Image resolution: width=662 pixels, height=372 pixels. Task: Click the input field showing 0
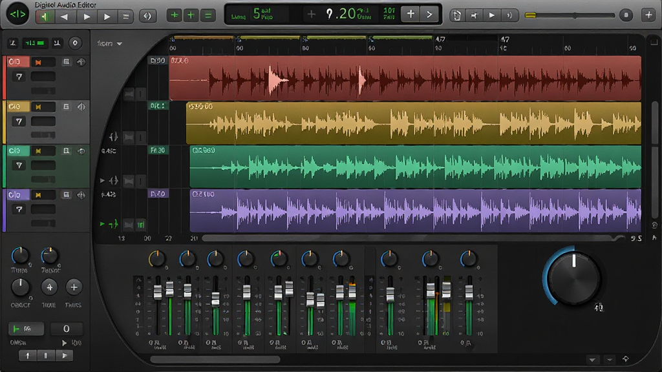(67, 329)
